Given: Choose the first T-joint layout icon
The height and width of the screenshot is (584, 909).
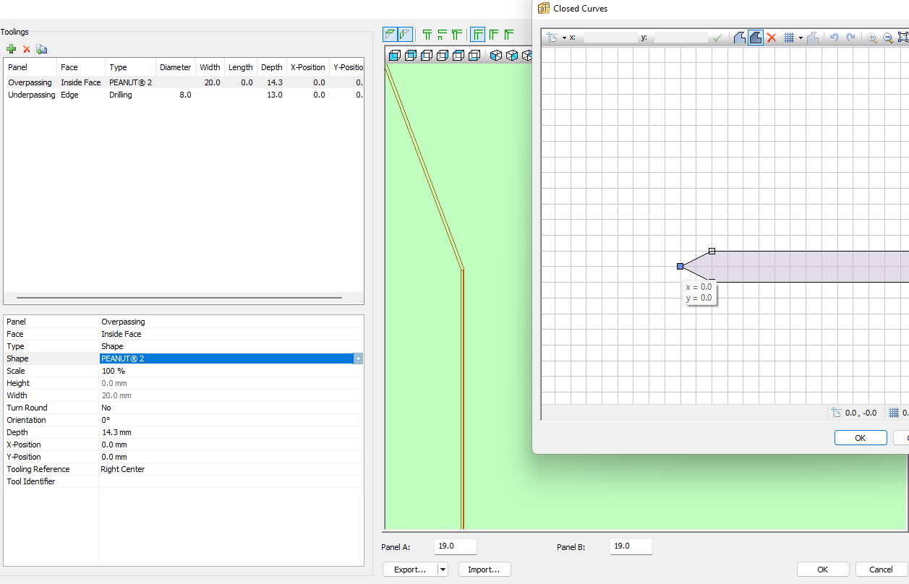Looking at the screenshot, I should 427,34.
